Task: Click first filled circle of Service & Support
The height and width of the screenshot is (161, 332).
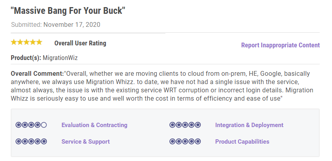Action: pyautogui.click(x=18, y=141)
